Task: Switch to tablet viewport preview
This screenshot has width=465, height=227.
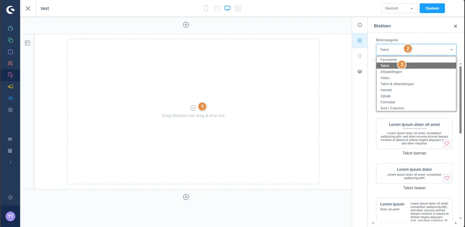Action: tap(217, 8)
